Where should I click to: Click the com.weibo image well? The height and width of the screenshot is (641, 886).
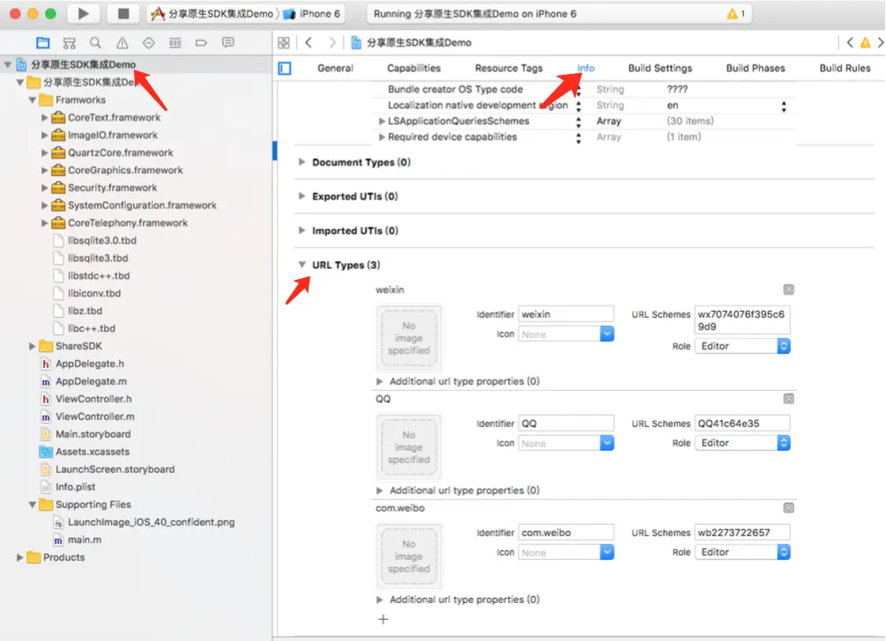point(409,556)
